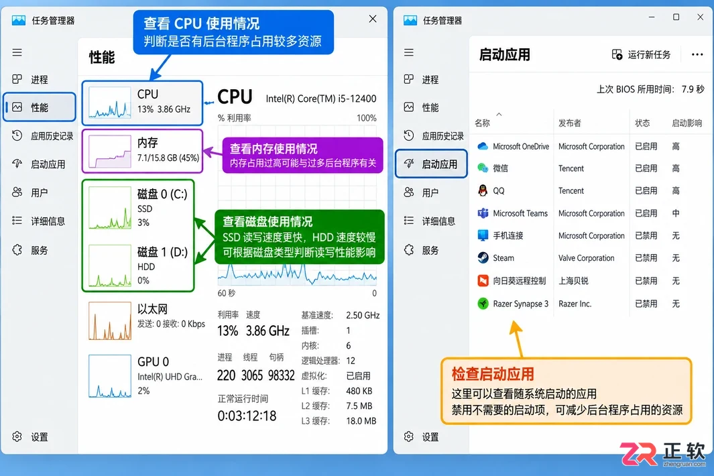This screenshot has width=714, height=476.
Task: Select the Microsoft OneDrive row name
Action: [521, 146]
